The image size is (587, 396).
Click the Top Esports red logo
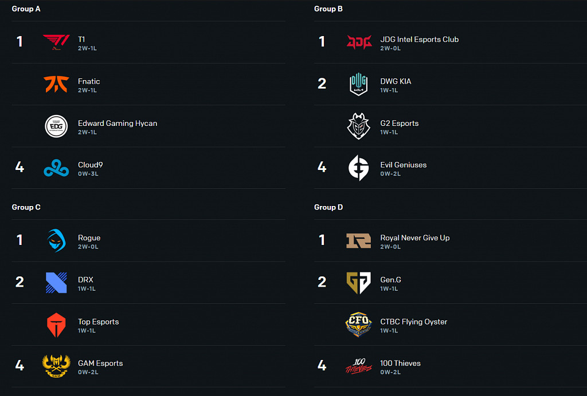tap(56, 325)
